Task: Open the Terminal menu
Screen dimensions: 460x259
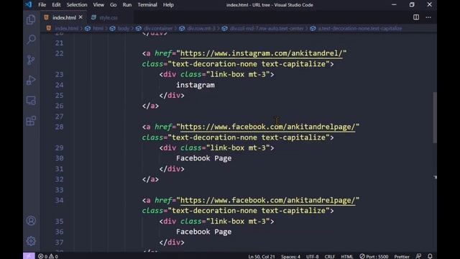Action: coord(147,5)
